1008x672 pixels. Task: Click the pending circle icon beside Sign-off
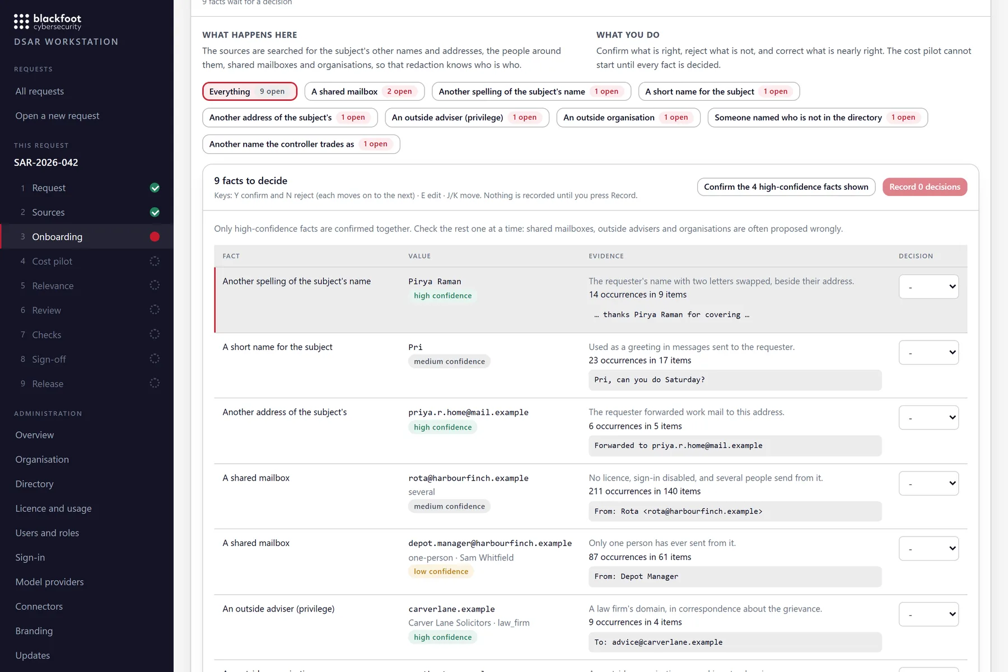pyautogui.click(x=155, y=359)
